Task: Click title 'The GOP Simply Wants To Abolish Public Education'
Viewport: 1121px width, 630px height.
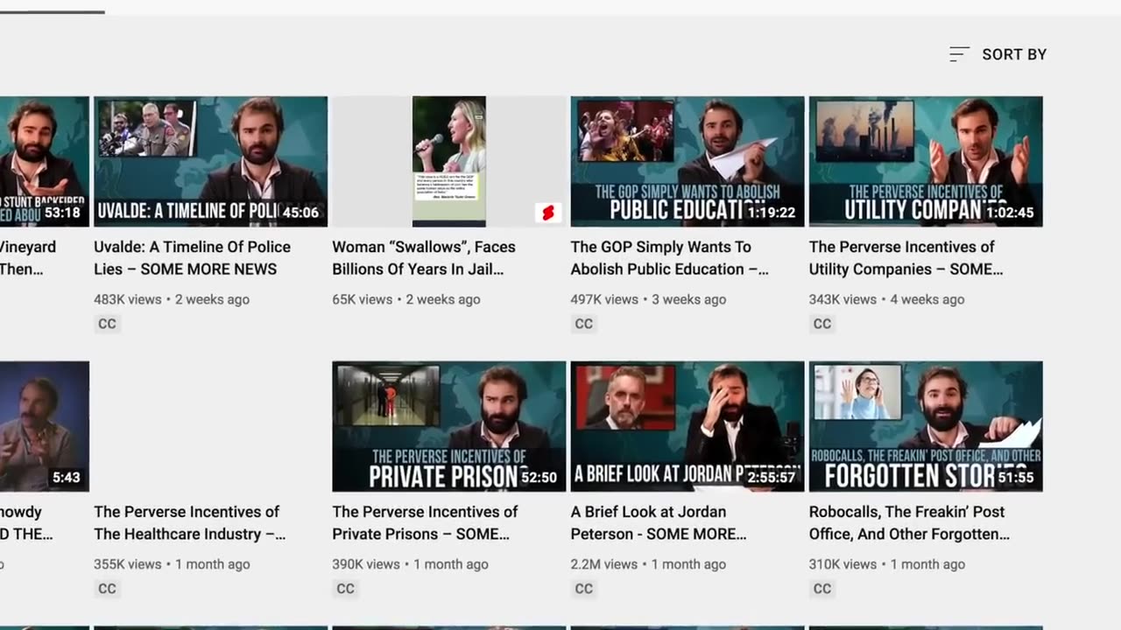Action: click(670, 258)
